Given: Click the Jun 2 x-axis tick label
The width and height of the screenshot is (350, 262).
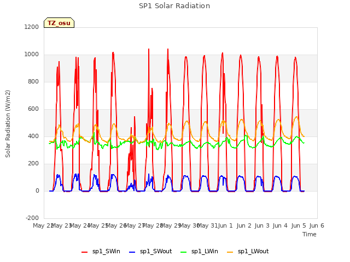Looking at the screenshot, I should point(244,225).
